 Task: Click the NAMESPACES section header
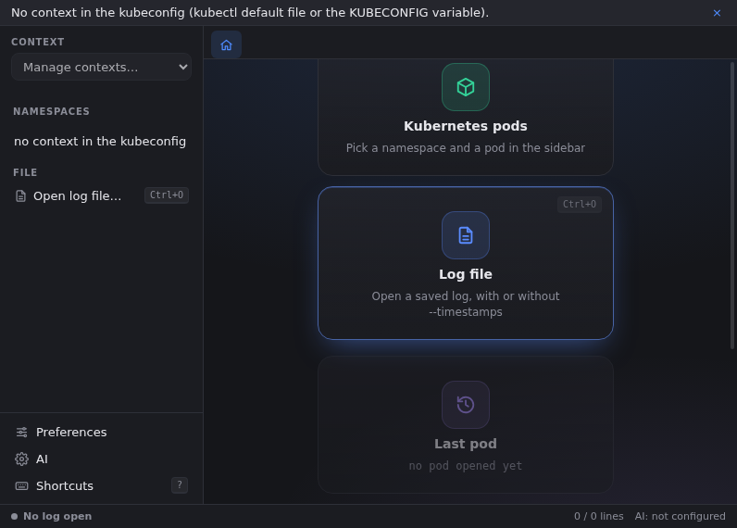[51, 111]
